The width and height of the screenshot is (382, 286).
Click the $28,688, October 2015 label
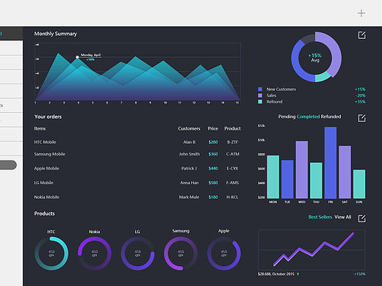[276, 274]
